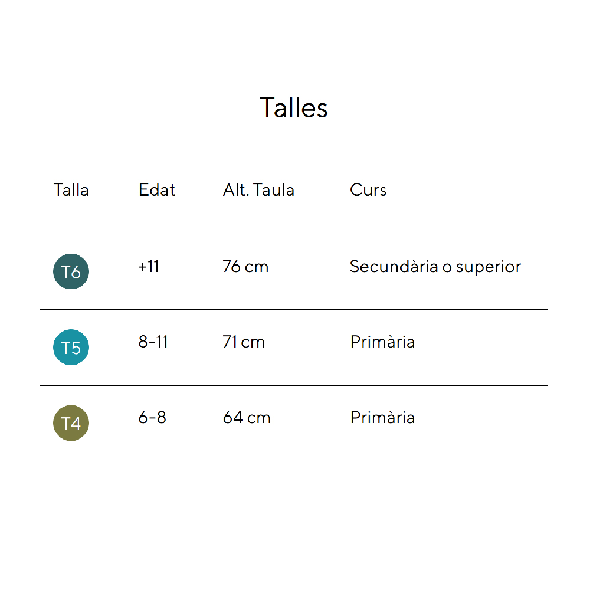Viewport: 590px width, 590px height.
Task: Select Secundària o superior text
Action: pyautogui.click(x=435, y=267)
